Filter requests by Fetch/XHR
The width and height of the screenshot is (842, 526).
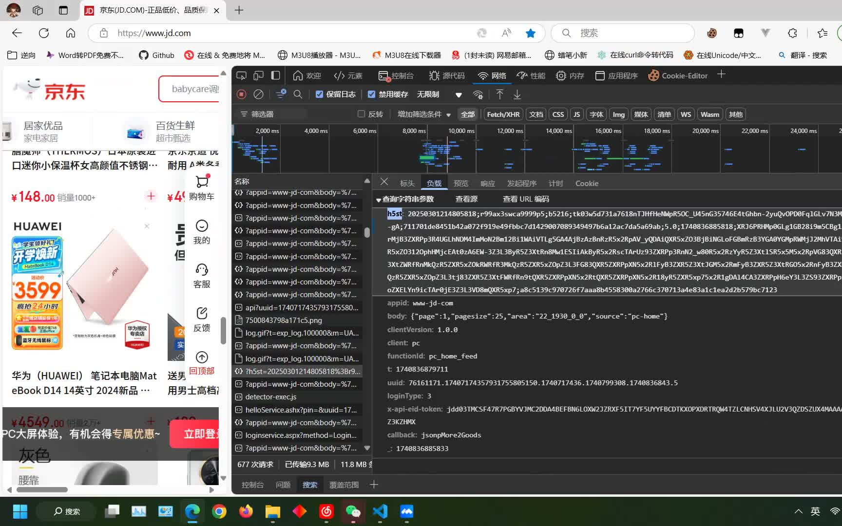click(x=503, y=114)
